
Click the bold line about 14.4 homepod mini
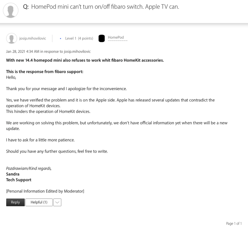(x=85, y=60)
